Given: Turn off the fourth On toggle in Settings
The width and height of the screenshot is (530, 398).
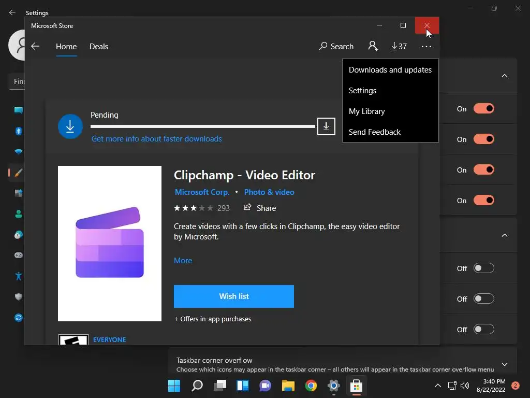Looking at the screenshot, I should pyautogui.click(x=484, y=201).
